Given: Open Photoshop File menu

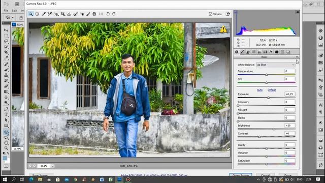Looking at the screenshot, I should pyautogui.click(x=6, y=10).
